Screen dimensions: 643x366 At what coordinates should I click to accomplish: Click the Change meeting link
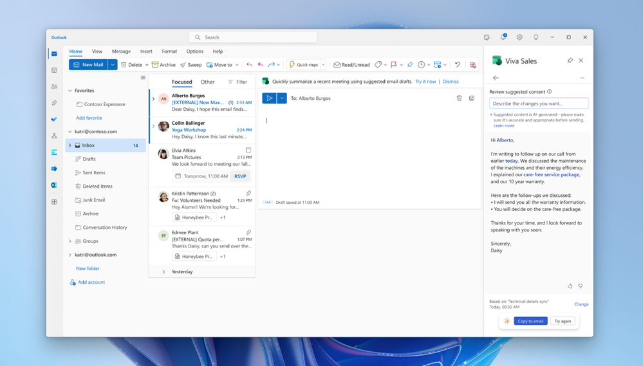[581, 304]
